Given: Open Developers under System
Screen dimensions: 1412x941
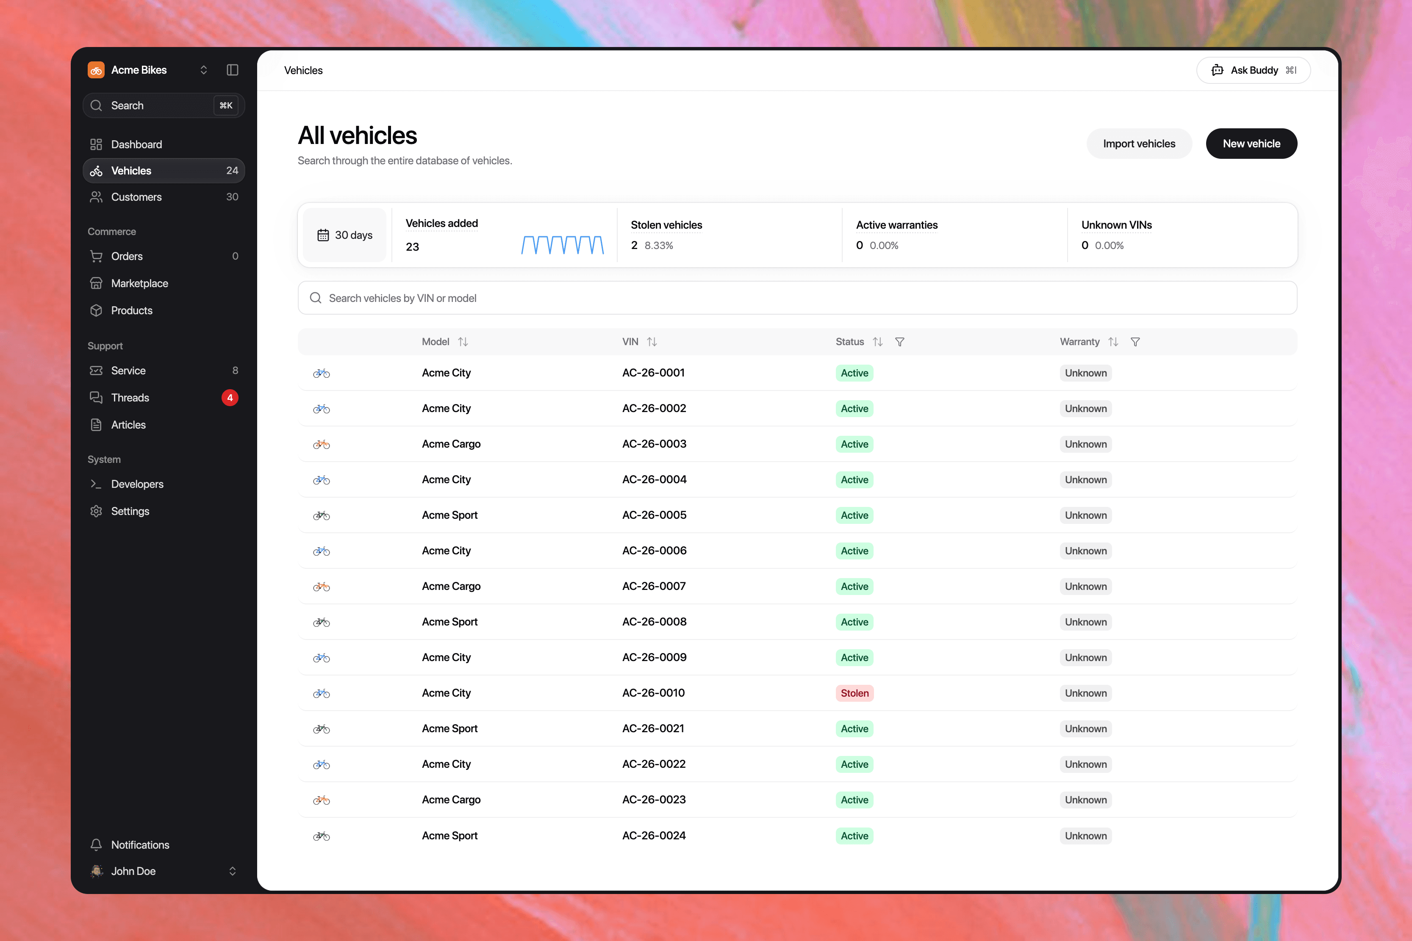Looking at the screenshot, I should (163, 484).
